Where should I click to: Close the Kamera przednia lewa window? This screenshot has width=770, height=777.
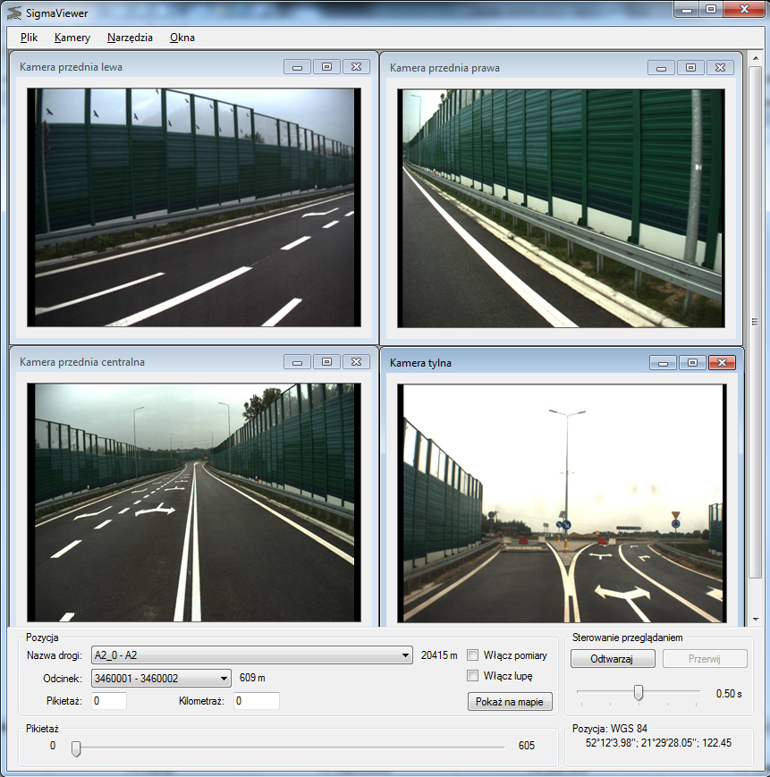[x=356, y=67]
